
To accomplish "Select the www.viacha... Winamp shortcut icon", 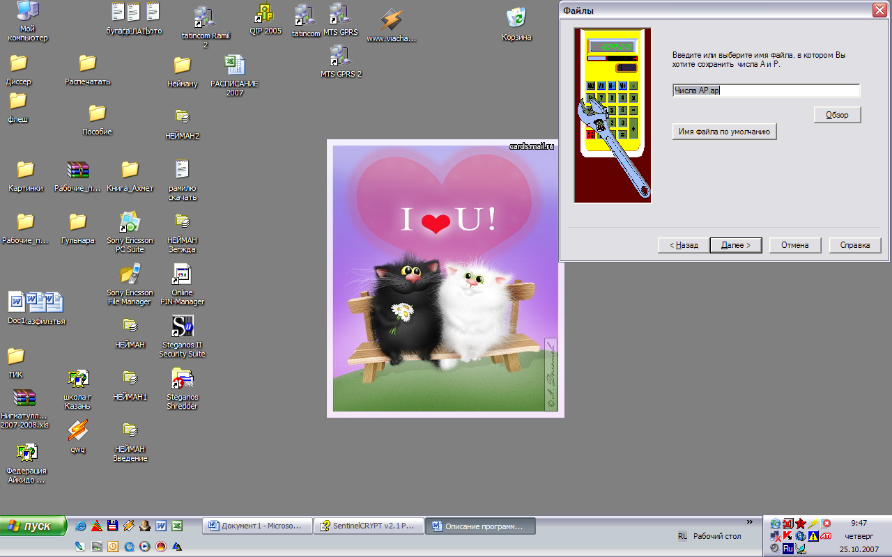I will point(391,25).
